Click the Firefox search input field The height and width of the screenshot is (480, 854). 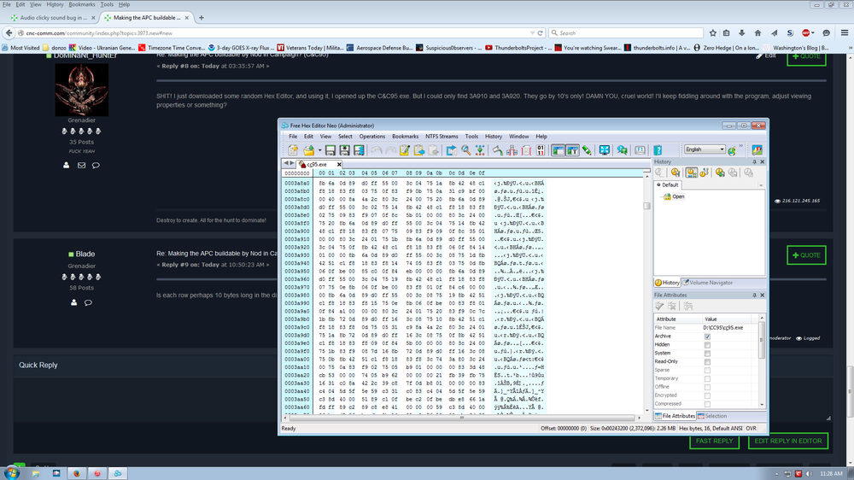[x=625, y=32]
